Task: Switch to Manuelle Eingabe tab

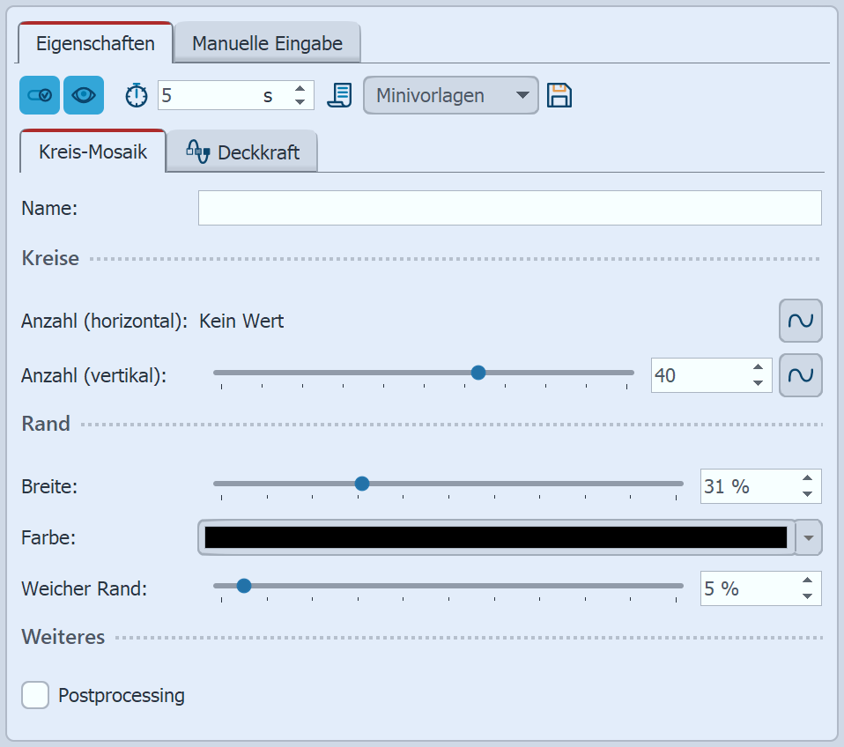Action: point(267,43)
